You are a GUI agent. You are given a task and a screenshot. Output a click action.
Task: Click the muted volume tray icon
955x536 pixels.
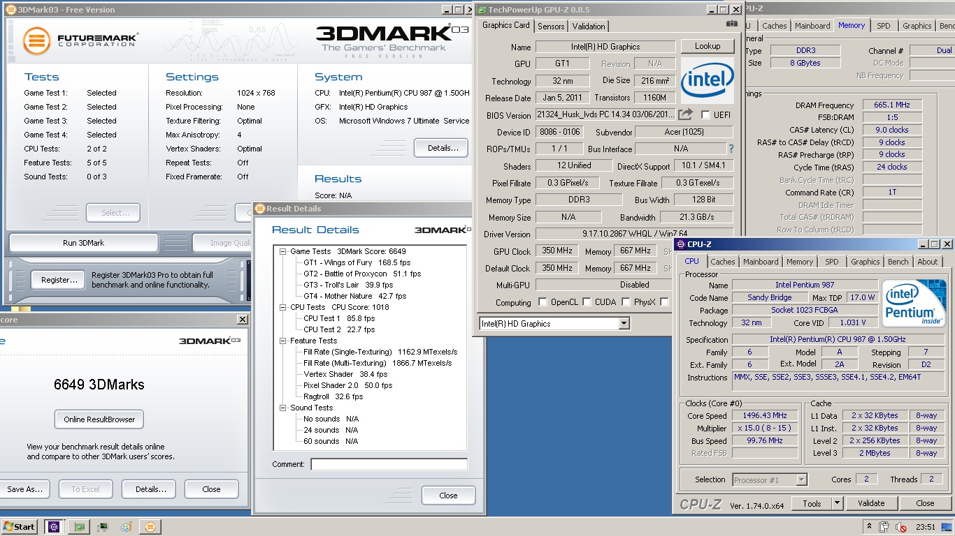tap(901, 527)
